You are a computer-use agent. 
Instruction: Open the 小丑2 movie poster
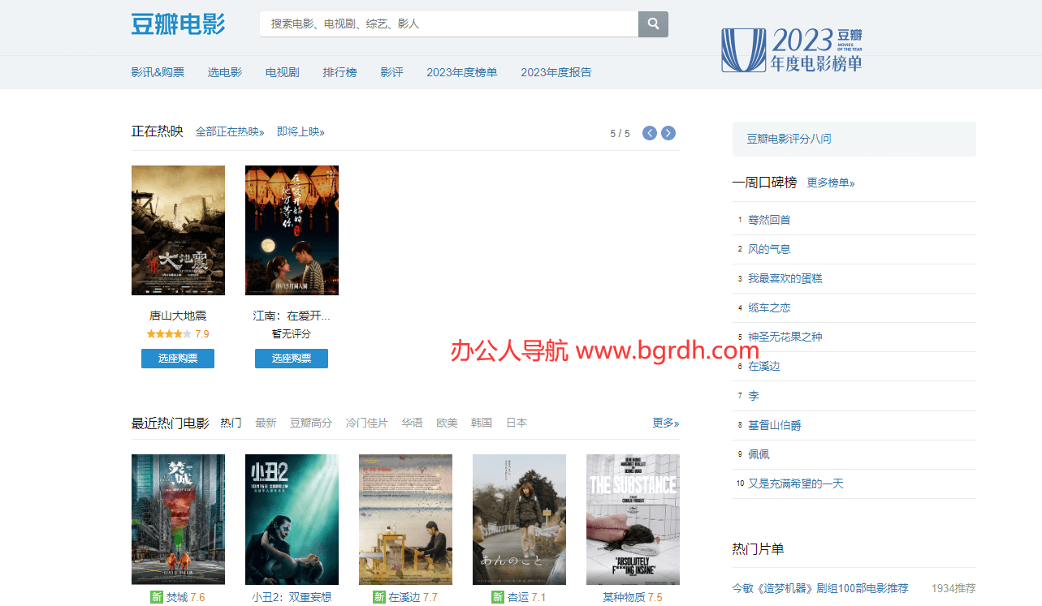(292, 519)
